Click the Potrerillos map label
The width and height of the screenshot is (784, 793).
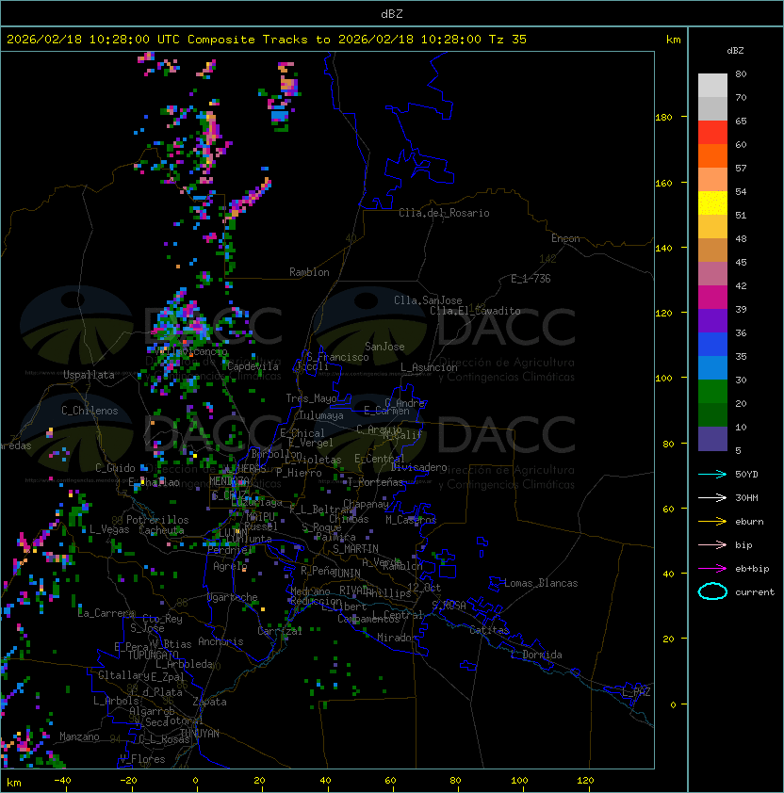157,520
